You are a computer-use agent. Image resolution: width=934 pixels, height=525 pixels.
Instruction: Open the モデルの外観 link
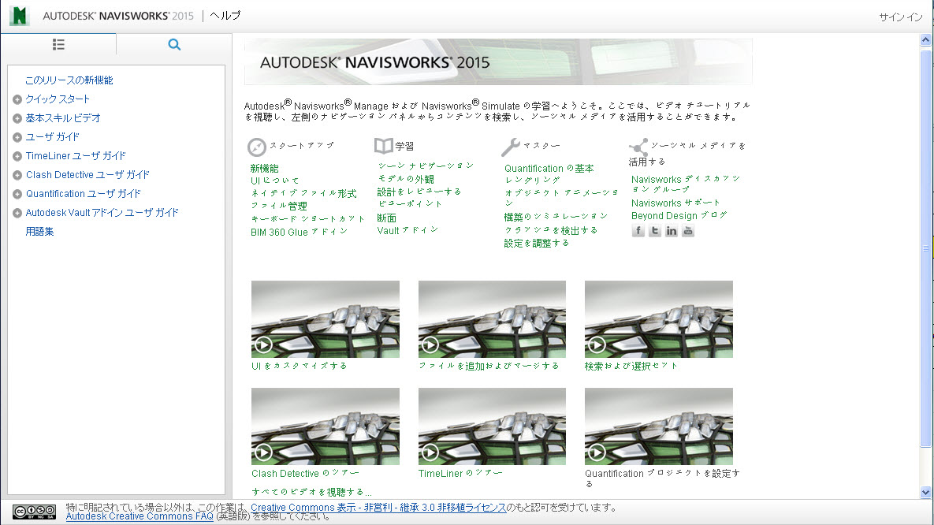(406, 179)
